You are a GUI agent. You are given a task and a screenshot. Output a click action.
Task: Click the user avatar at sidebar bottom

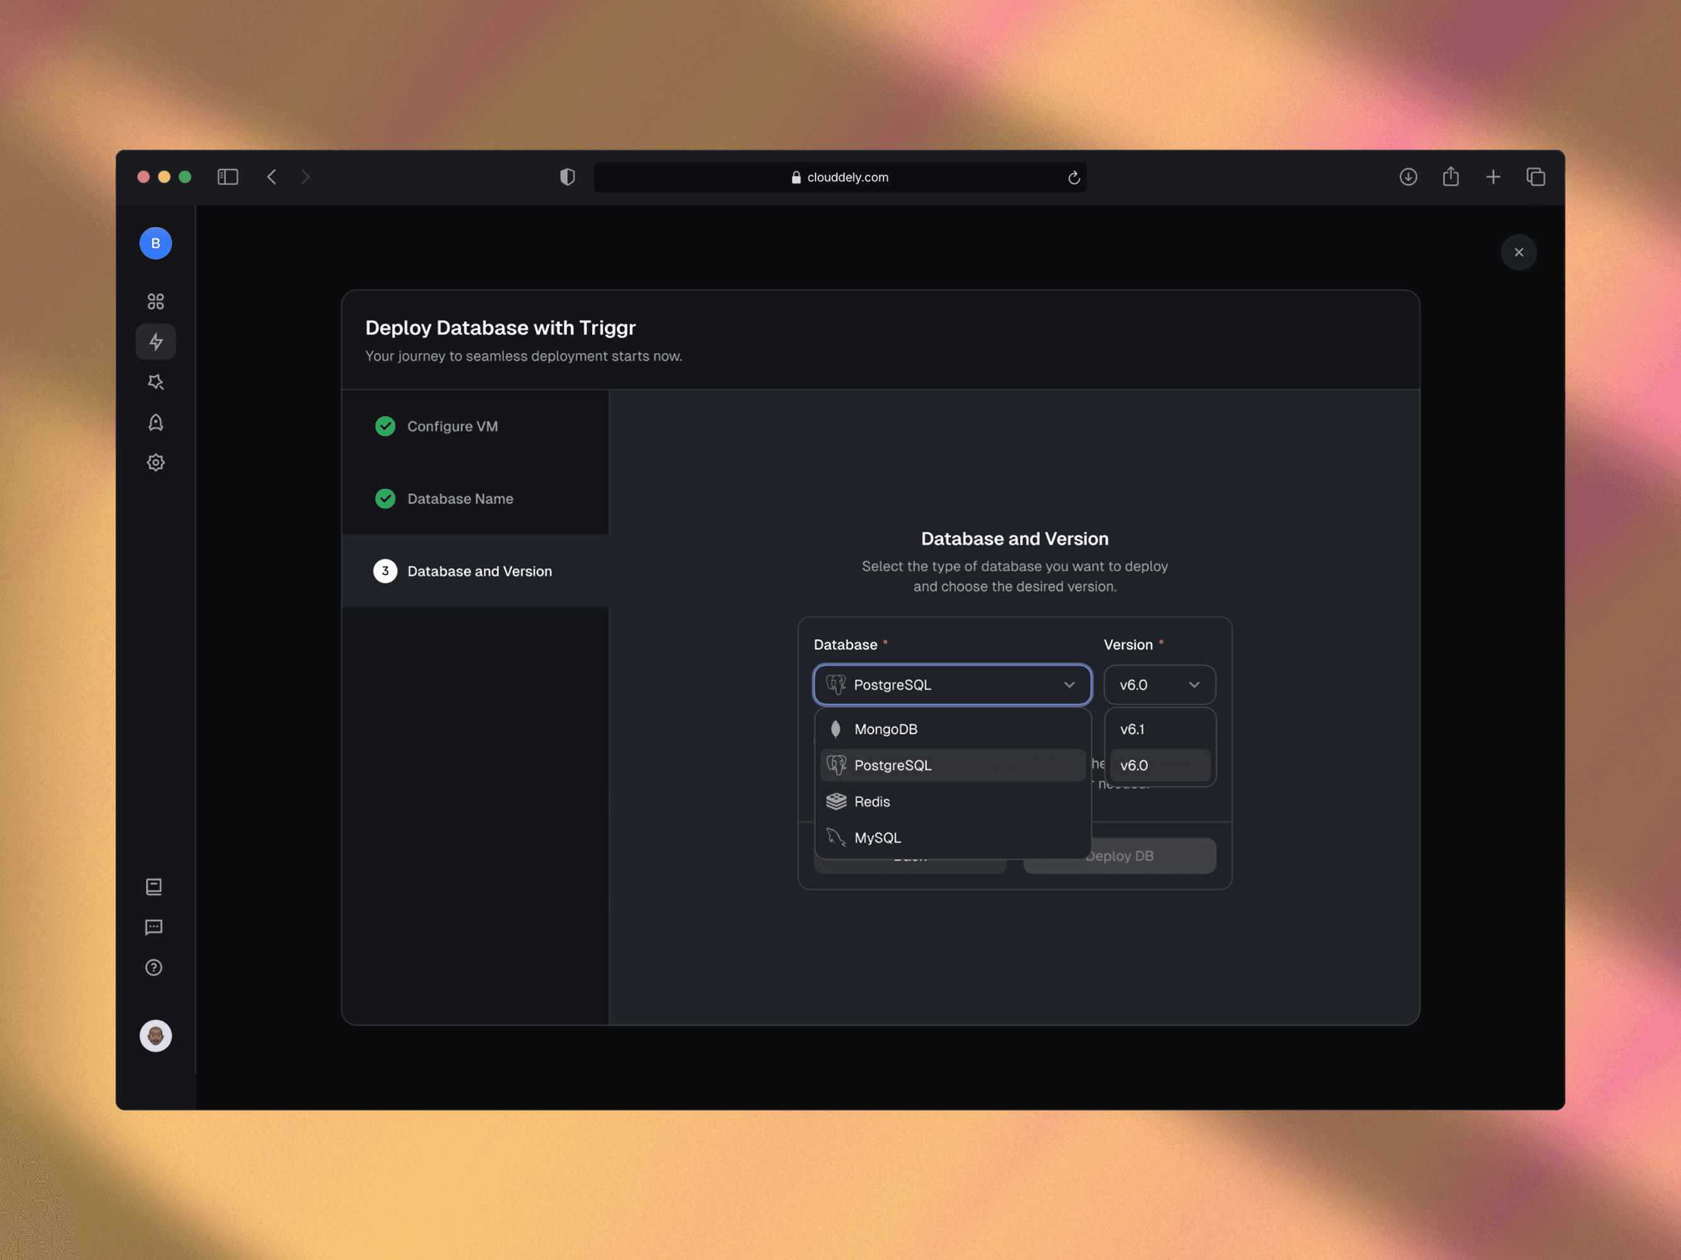point(156,1036)
